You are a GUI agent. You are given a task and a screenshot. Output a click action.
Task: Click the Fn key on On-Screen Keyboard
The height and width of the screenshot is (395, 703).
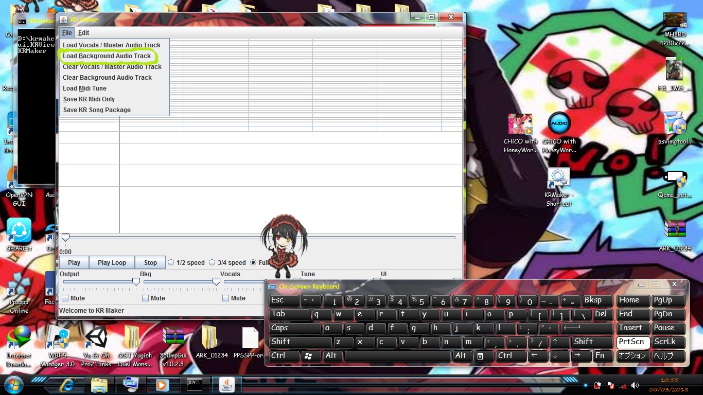point(604,356)
